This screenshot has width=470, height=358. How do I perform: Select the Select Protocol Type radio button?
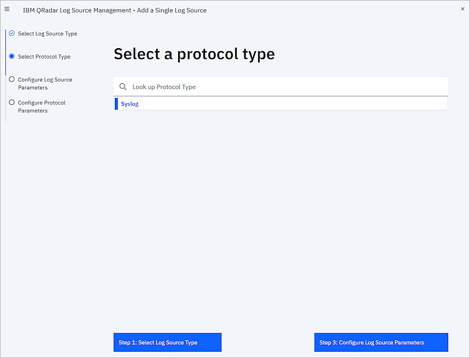click(11, 56)
